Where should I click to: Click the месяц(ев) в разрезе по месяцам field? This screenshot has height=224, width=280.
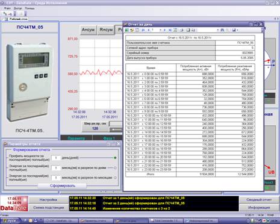[56, 178]
